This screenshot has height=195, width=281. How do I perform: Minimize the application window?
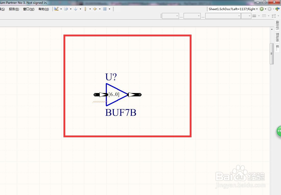pos(258,2)
